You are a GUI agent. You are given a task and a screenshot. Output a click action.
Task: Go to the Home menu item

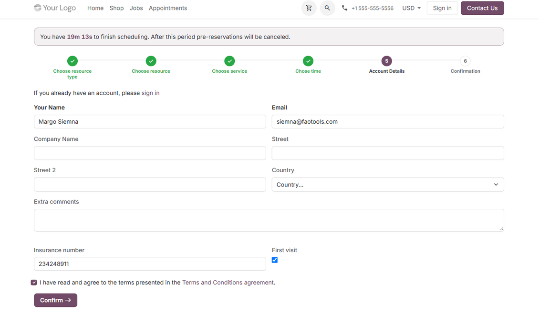click(95, 8)
